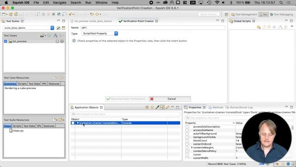Click the Wi-Fi icon in menu bar
Screen dimensions: 296x167
click(217, 3)
